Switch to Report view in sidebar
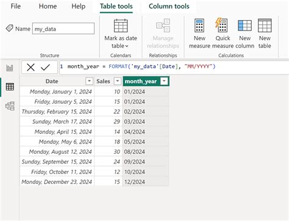This screenshot has width=289, height=221. [10, 68]
